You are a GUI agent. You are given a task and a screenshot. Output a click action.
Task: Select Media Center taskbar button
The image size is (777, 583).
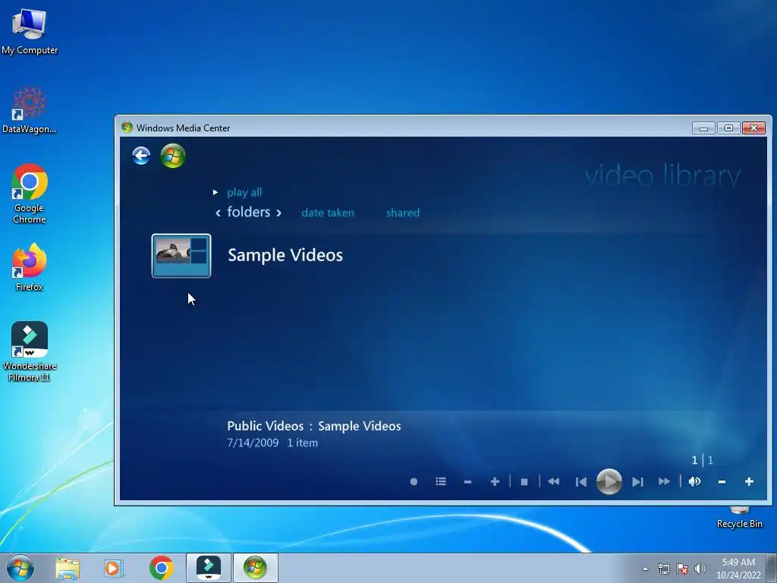[255, 568]
